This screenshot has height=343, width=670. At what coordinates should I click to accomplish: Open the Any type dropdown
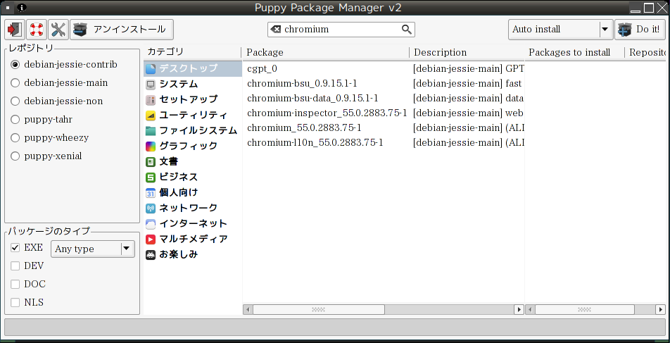click(93, 249)
